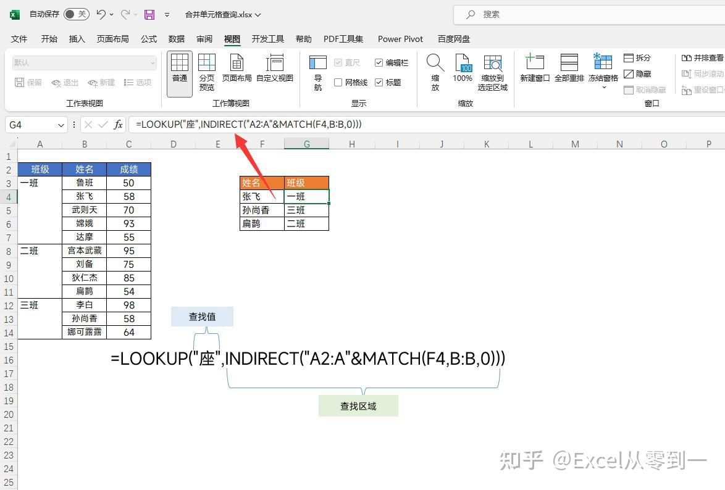Click the 隐藏 hide window button
This screenshot has width=725, height=490.
coord(637,74)
